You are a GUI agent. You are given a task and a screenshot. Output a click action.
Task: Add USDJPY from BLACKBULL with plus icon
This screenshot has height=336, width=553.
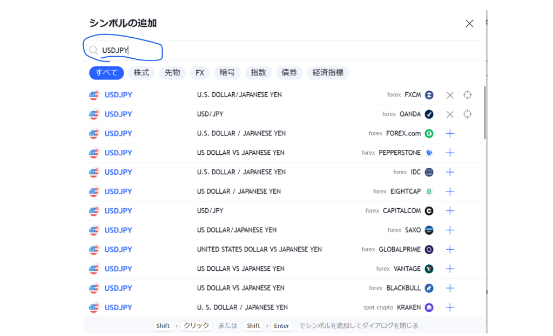tap(450, 288)
